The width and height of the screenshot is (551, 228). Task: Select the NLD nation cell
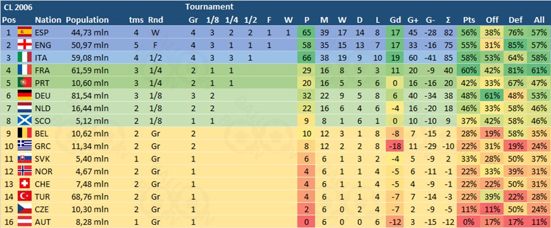[42, 108]
